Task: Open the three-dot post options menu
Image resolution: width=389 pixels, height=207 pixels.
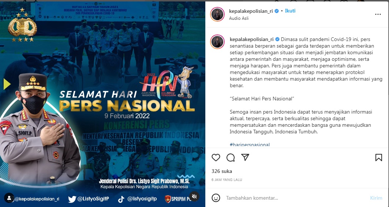Action: 378,14
